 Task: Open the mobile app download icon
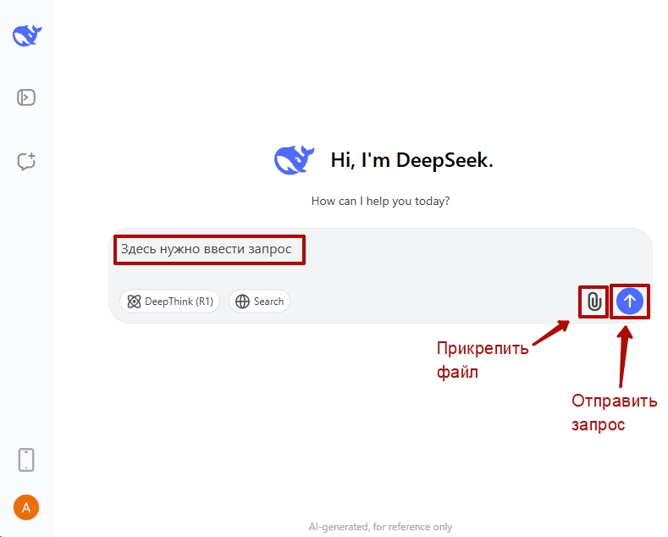point(26,459)
